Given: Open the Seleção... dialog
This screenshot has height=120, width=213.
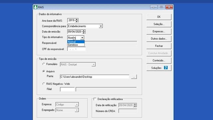Looking at the screenshot, I should pyautogui.click(x=159, y=24).
